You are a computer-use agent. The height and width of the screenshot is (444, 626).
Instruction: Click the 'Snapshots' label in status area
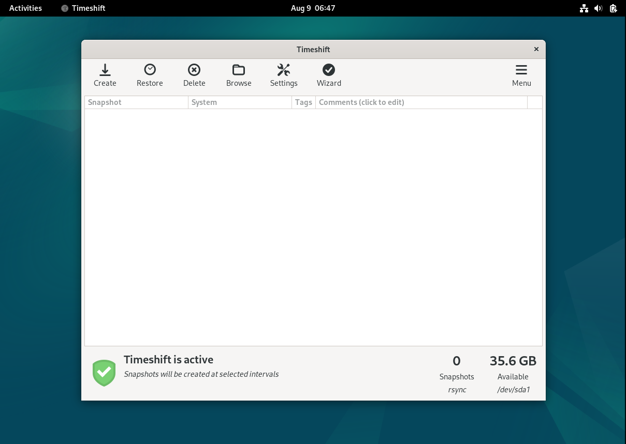457,377
